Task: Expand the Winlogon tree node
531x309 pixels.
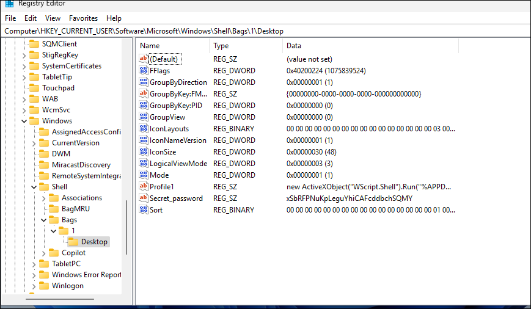Action: [34, 286]
